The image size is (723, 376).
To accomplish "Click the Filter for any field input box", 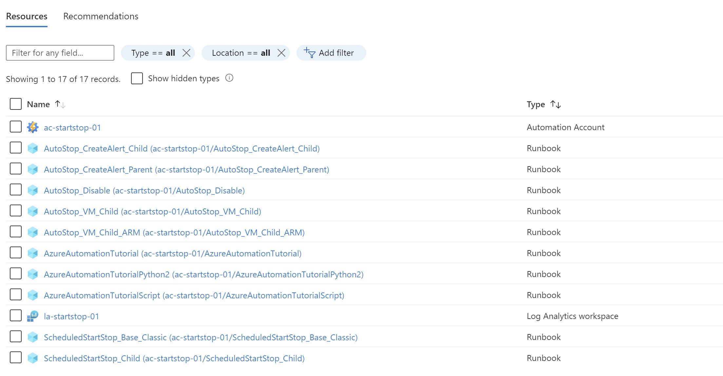I will point(60,53).
